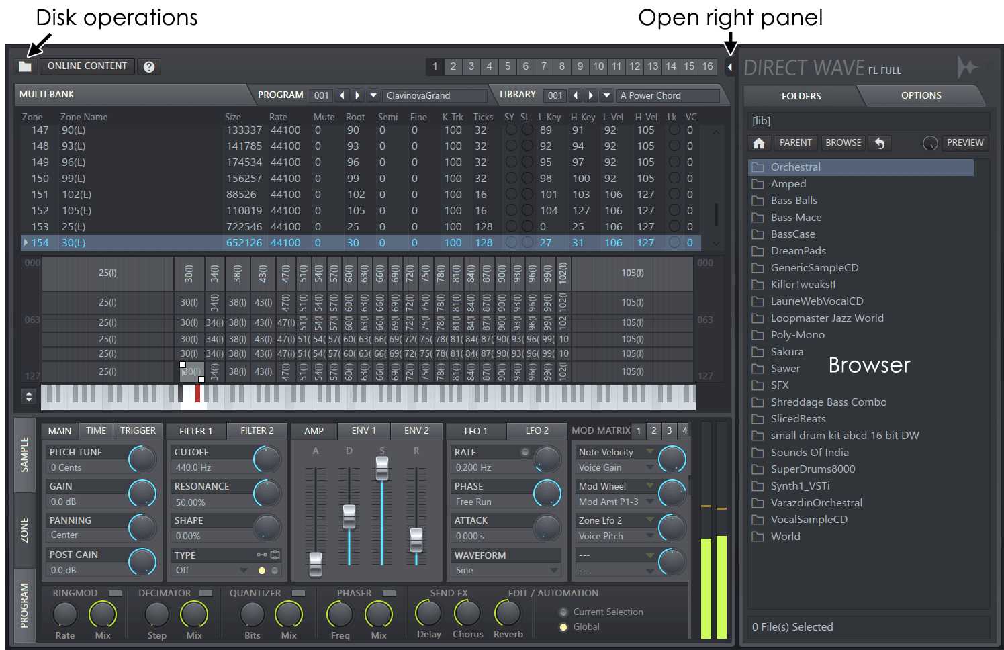Switch to the OPTIONS tab

921,95
